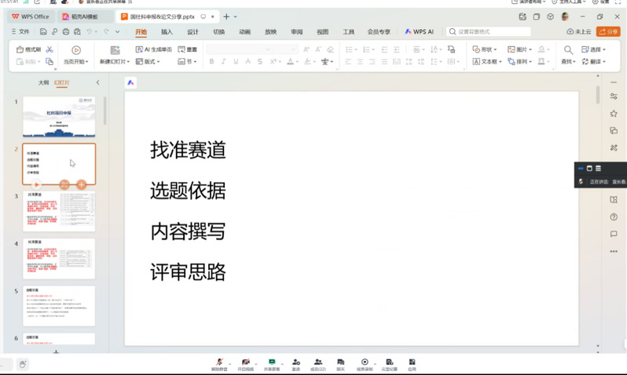Screen dimensions: 627x375
Task: Click the 图片 picture insert icon
Action: coord(519,49)
